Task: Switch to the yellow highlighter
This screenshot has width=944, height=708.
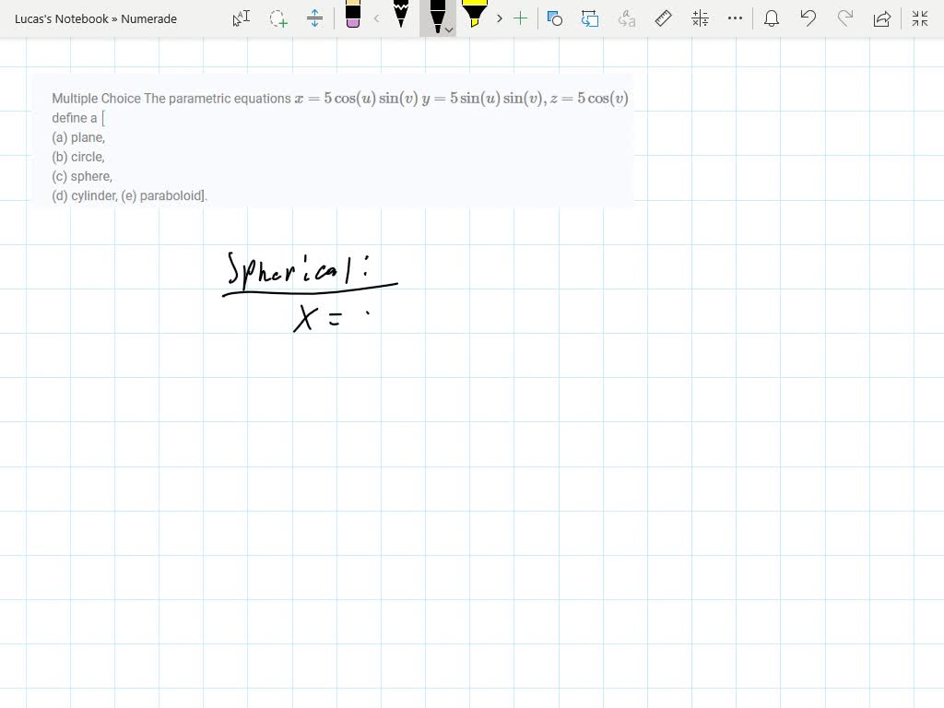Action: point(475,17)
